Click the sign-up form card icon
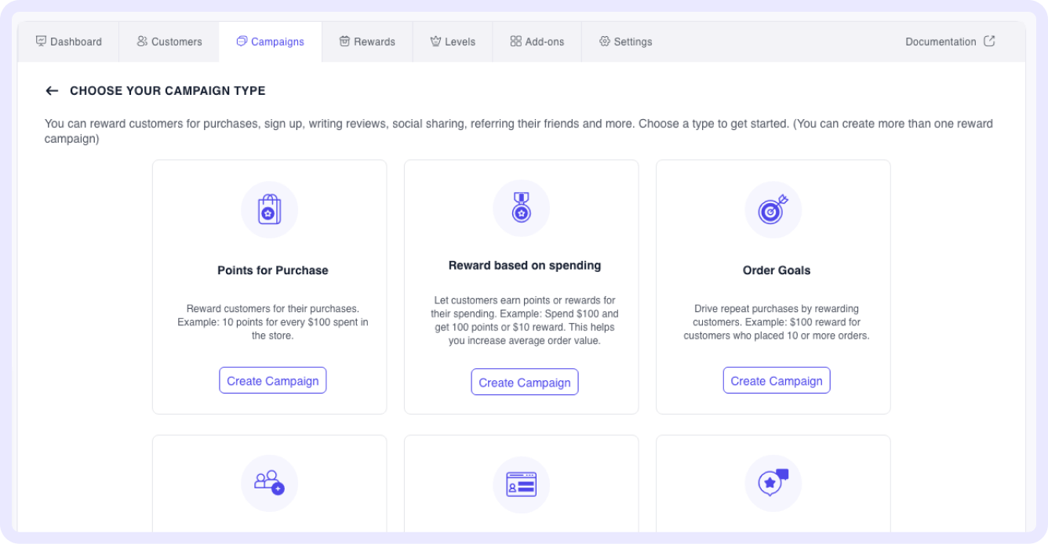Viewport: 1048px width, 544px height. tap(521, 484)
